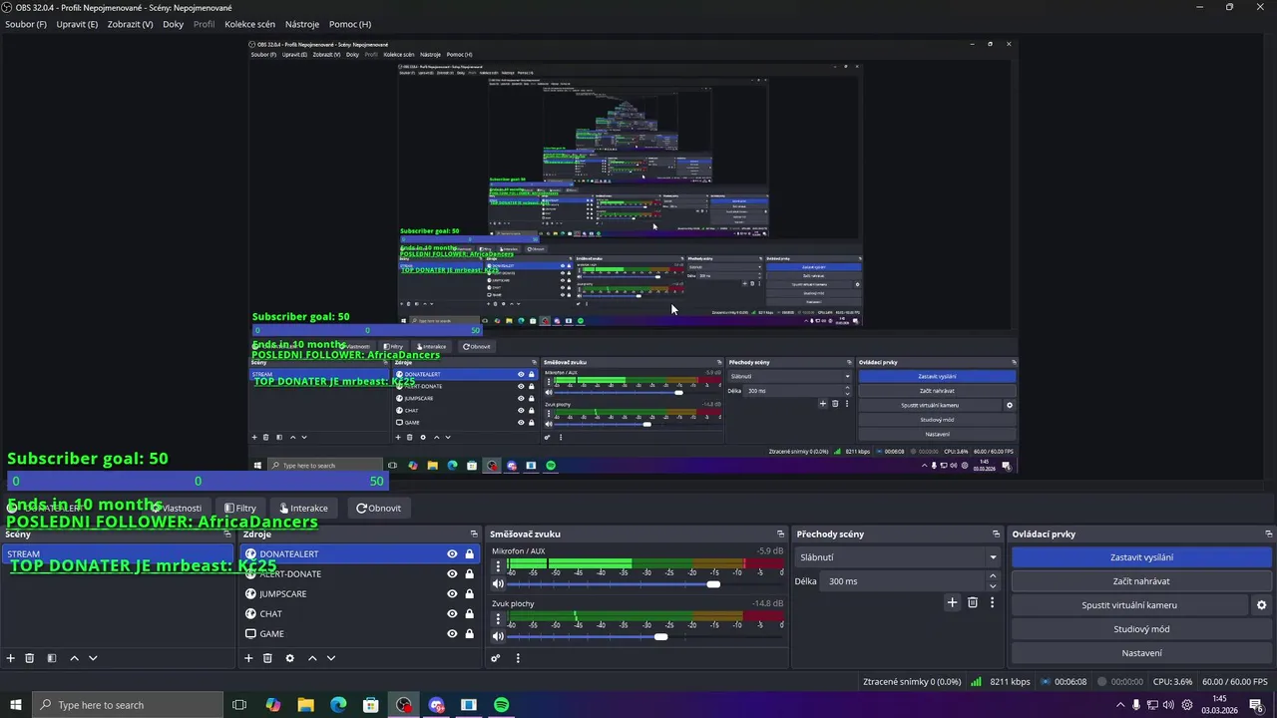Image resolution: width=1277 pixels, height=718 pixels.
Task: Open the Nástroje menu
Action: pos(302,24)
